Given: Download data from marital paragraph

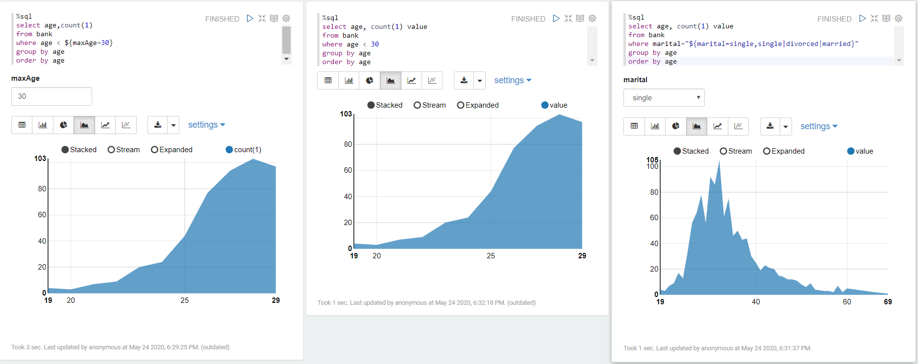Looking at the screenshot, I should 770,126.
